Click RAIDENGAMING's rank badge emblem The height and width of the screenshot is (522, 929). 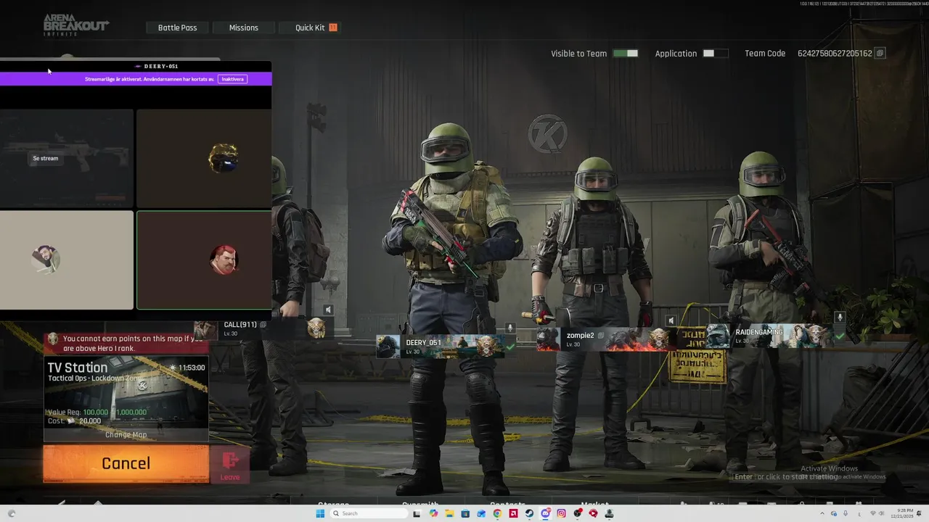817,335
